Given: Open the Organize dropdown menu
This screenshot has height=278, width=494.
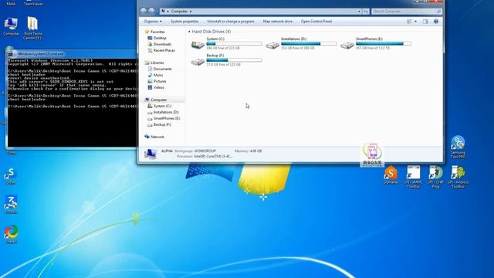Looking at the screenshot, I should (153, 22).
